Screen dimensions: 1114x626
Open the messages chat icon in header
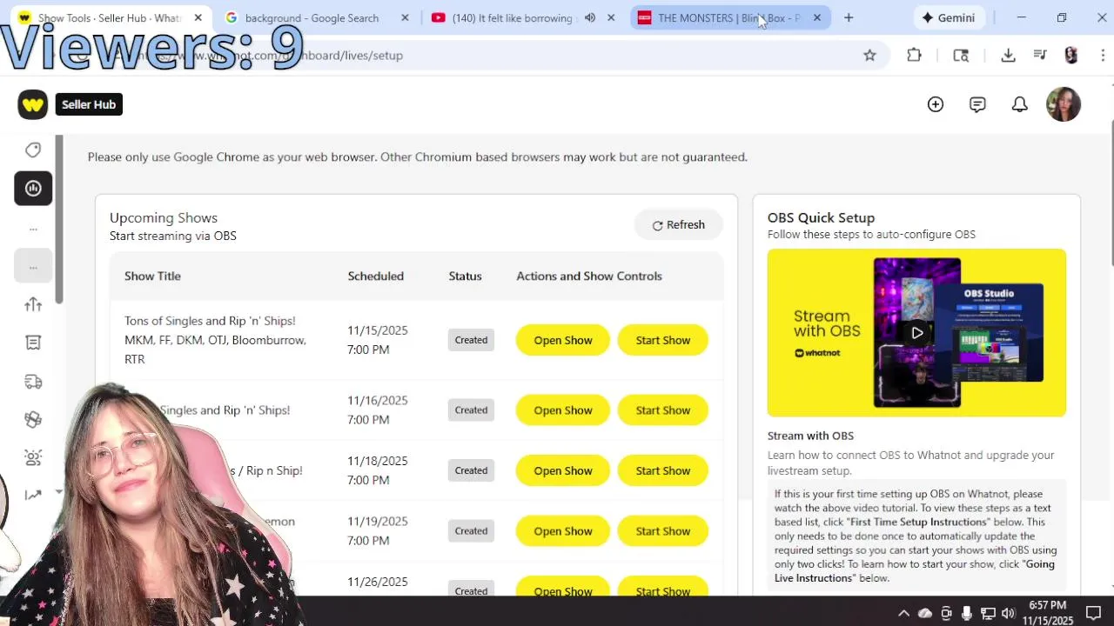click(977, 104)
